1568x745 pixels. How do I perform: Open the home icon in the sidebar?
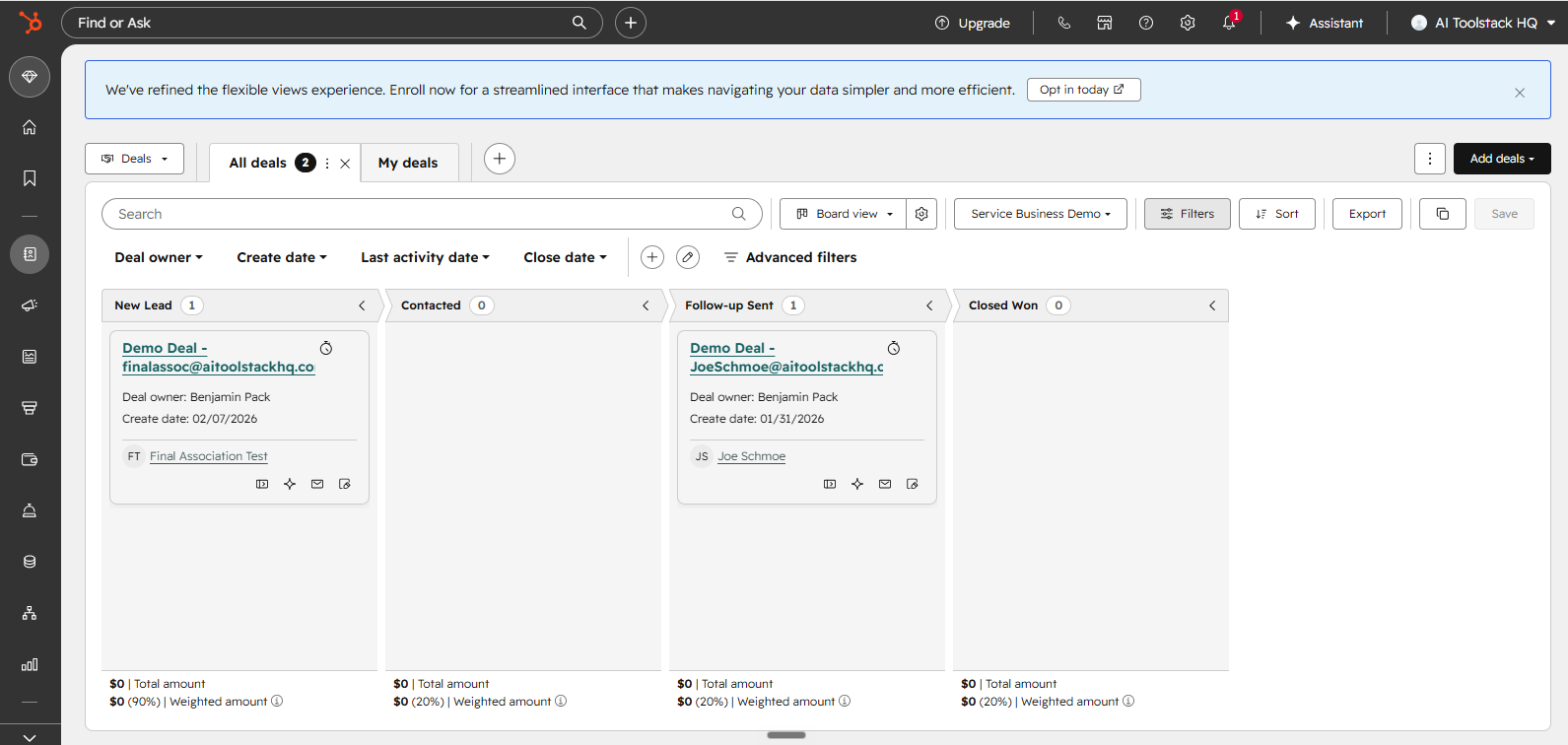(x=30, y=127)
